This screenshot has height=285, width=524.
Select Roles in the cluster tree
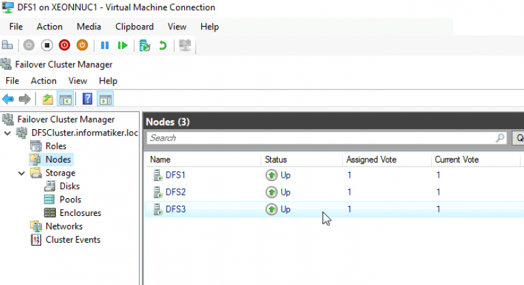pyautogui.click(x=56, y=146)
